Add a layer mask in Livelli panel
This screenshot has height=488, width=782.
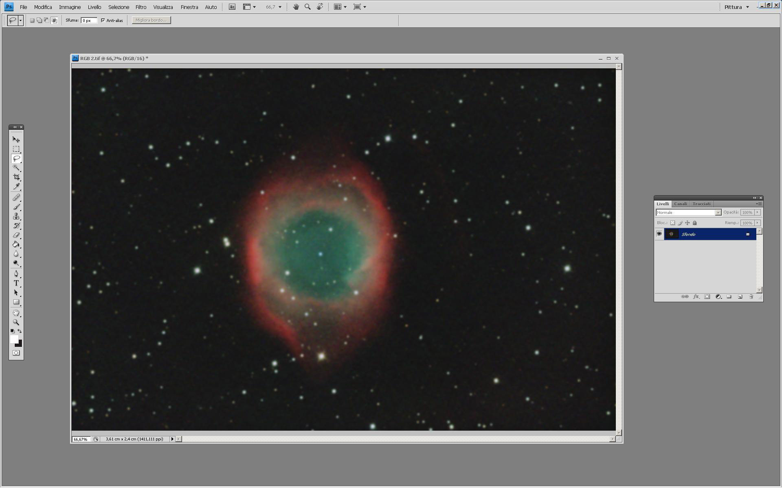click(x=707, y=297)
